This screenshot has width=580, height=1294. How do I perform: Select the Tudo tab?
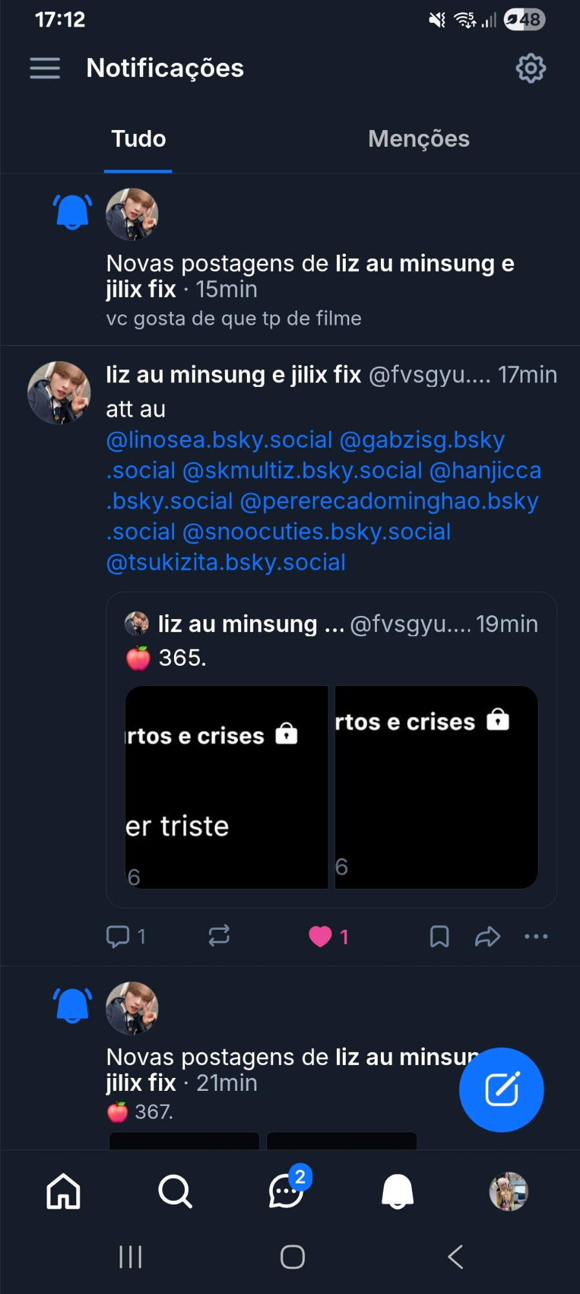[x=138, y=138]
